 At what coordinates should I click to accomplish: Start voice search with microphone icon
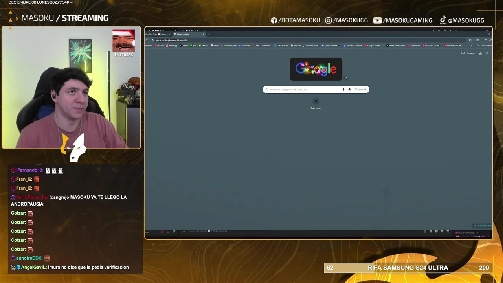click(343, 90)
